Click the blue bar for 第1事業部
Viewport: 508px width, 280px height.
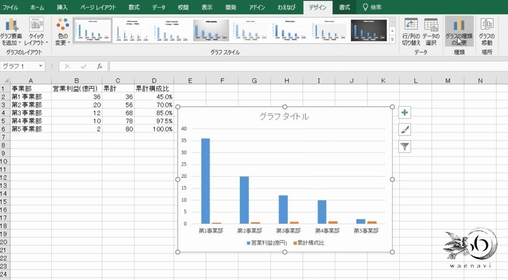point(205,181)
